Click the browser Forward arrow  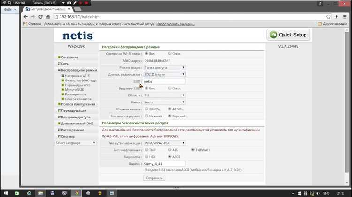pos(33,17)
